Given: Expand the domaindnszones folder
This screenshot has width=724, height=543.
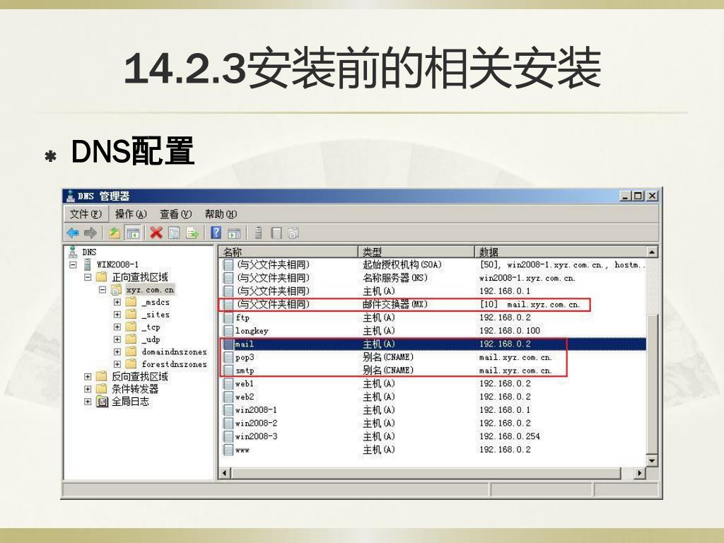Looking at the screenshot, I should (x=117, y=352).
